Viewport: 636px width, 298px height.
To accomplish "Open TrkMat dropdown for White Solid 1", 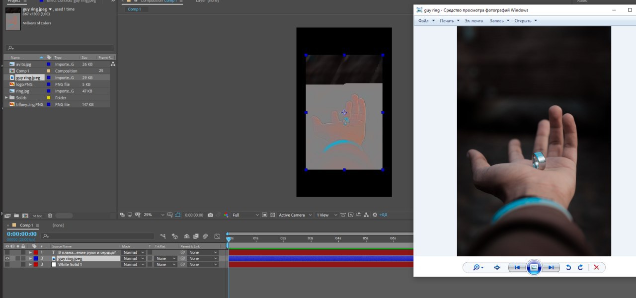I will tap(165, 264).
